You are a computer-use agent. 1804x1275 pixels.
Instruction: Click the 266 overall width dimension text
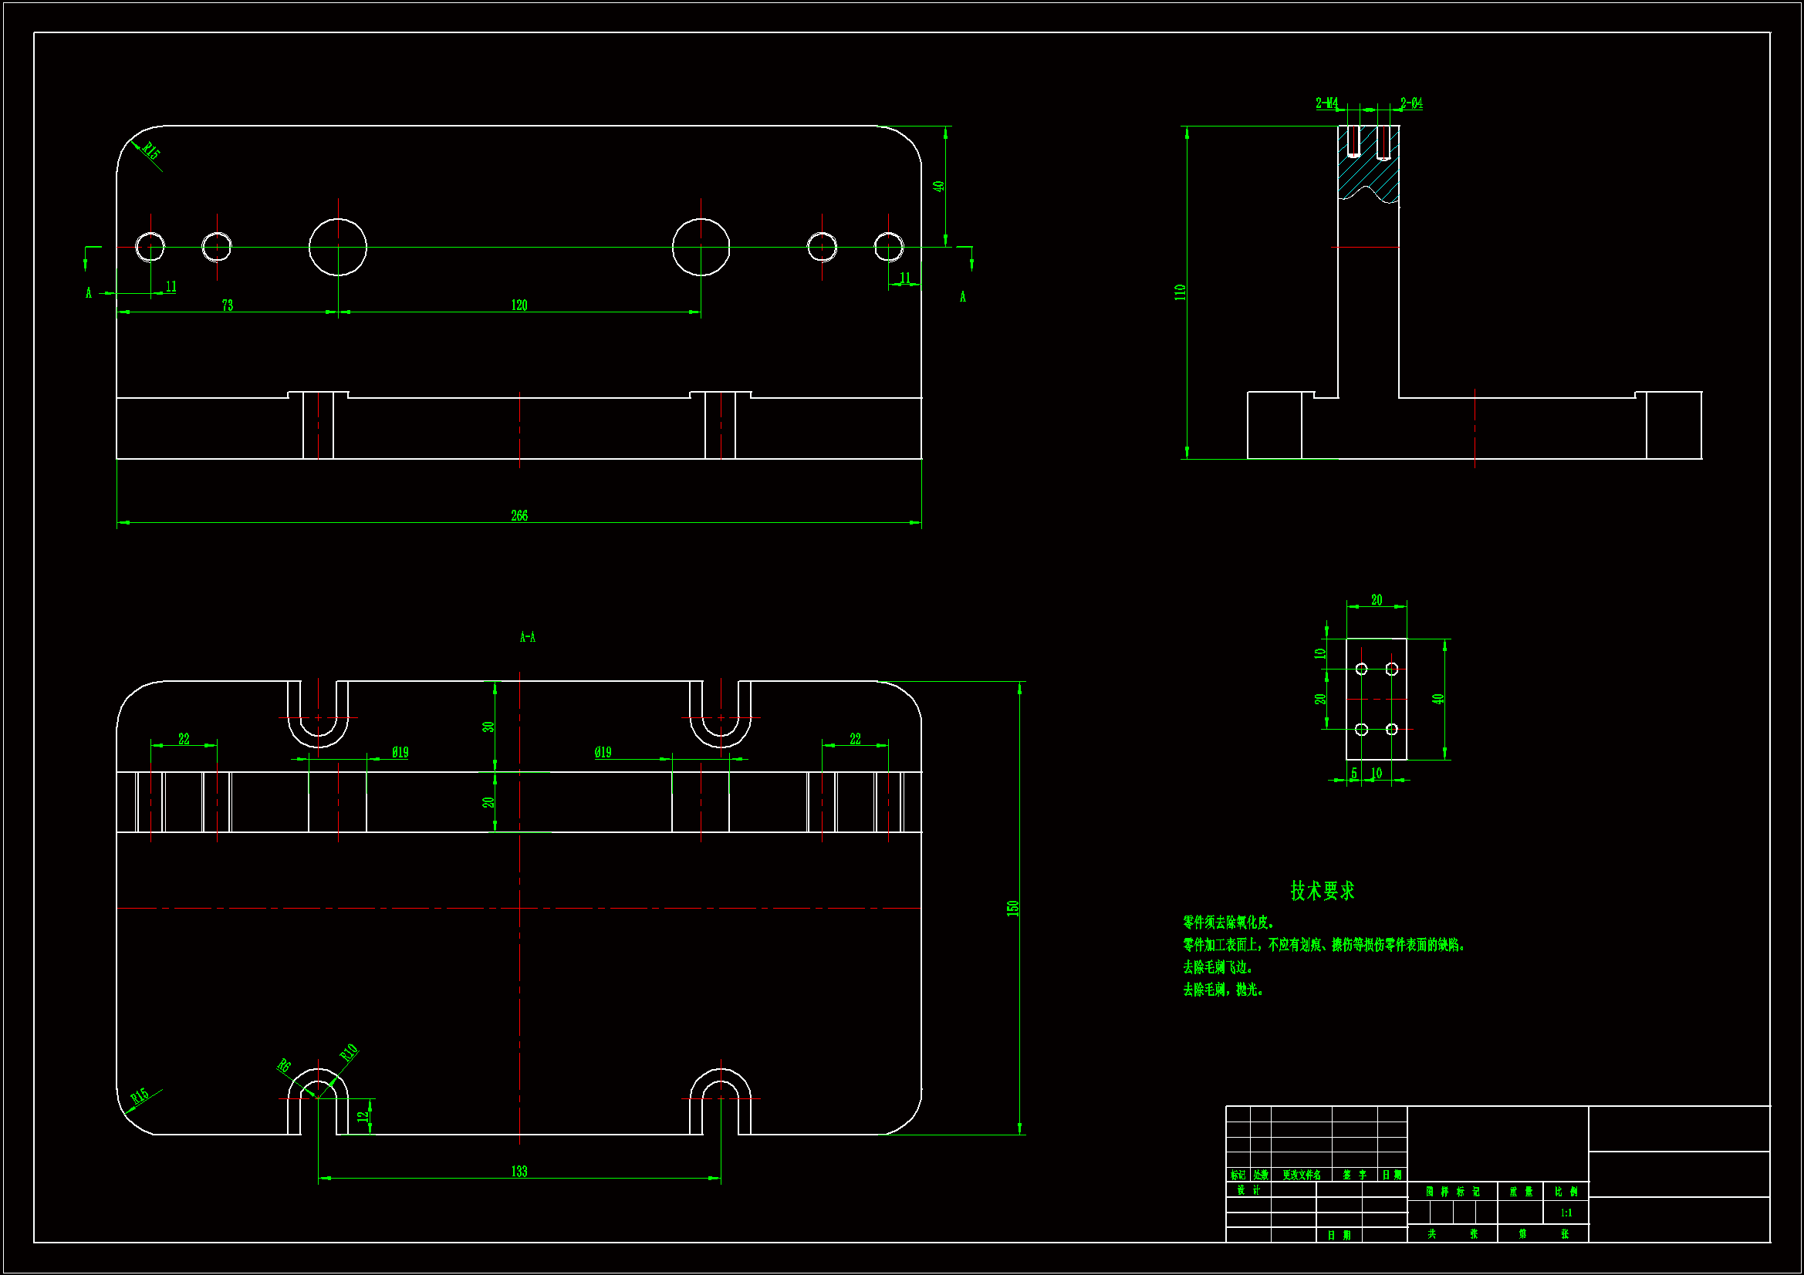click(519, 516)
